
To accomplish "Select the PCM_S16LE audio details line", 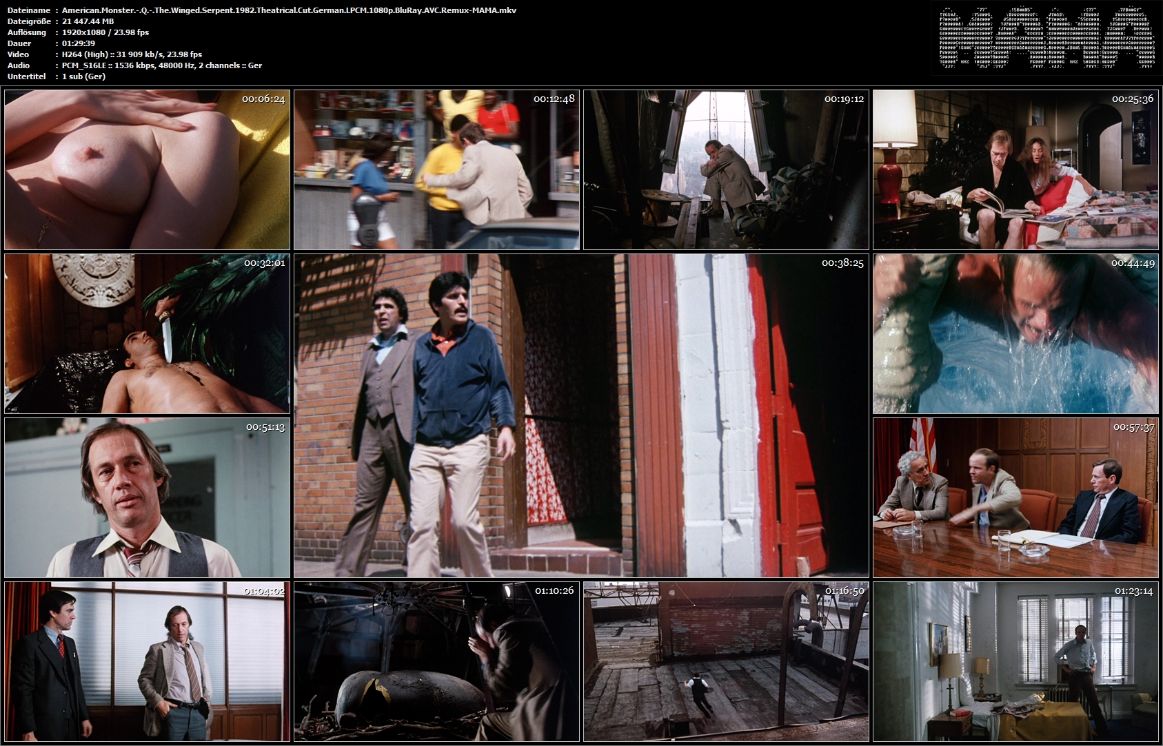I will pyautogui.click(x=162, y=65).
